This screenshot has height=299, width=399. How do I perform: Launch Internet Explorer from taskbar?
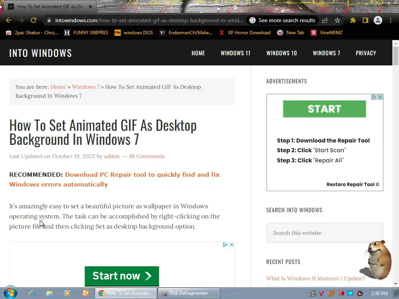coord(32,293)
